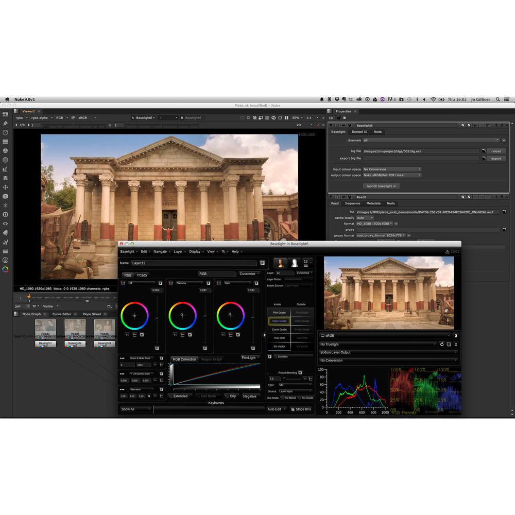Open the Color nodes menu at toolbar bottom
Screen dimensions: 515x515
(x=6, y=268)
